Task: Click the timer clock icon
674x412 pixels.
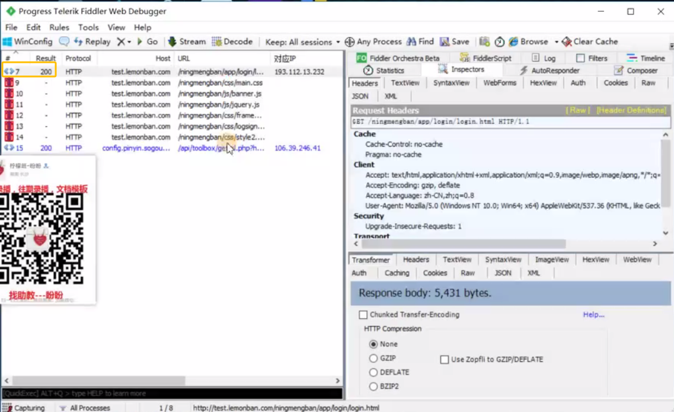Action: point(500,41)
